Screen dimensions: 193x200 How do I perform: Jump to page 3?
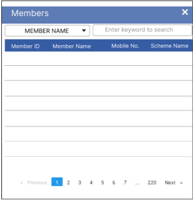tap(80, 182)
